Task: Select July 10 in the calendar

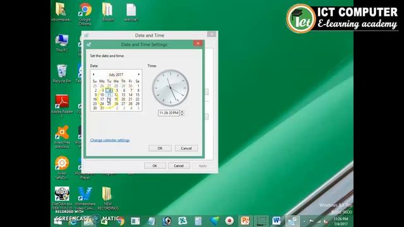Action: click(x=102, y=95)
